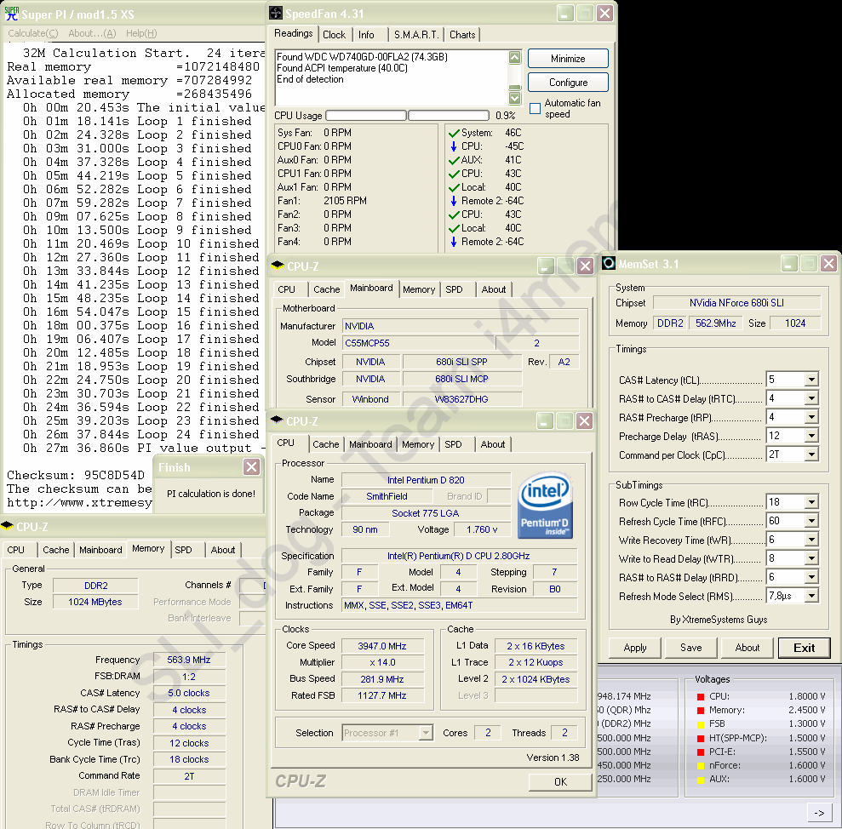Click the SpeedFan title bar icon
The width and height of the screenshot is (842, 829).
276,13
